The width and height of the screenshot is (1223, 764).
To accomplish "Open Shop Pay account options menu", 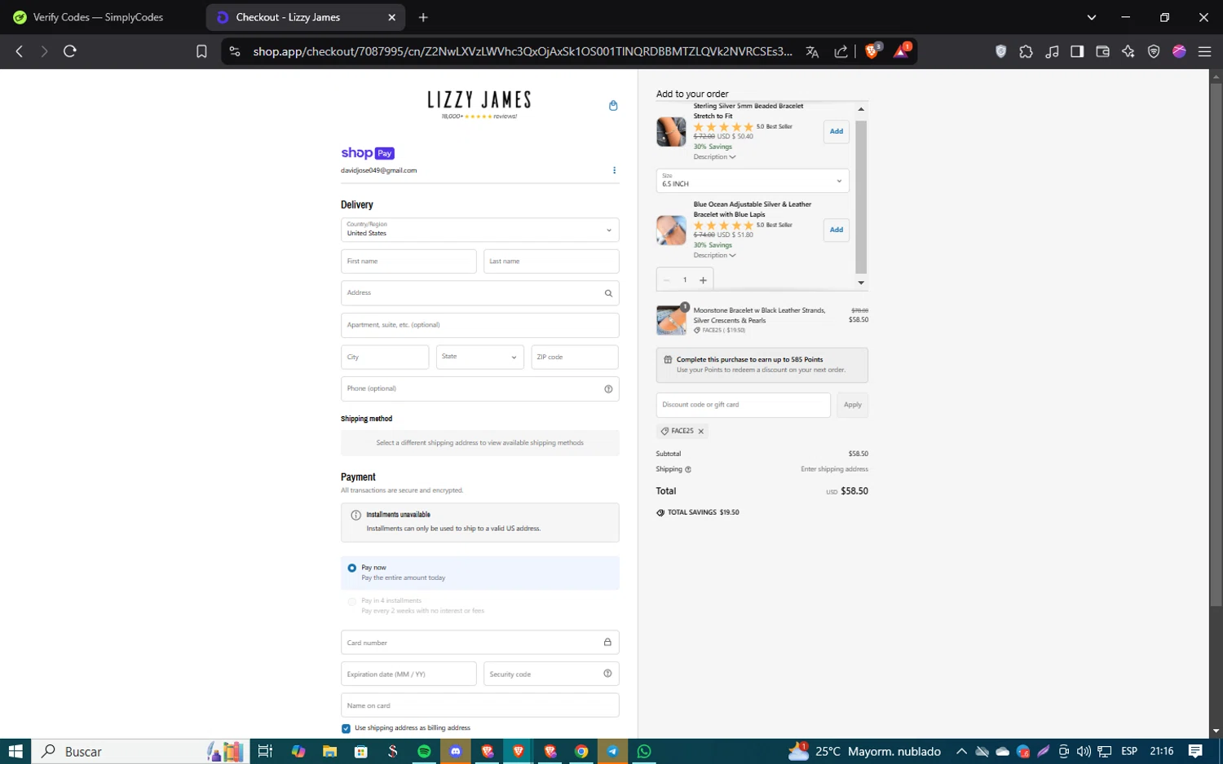I will [x=614, y=170].
